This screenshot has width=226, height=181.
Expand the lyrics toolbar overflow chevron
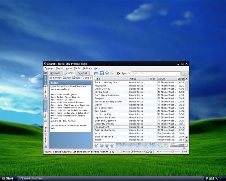(91, 78)
